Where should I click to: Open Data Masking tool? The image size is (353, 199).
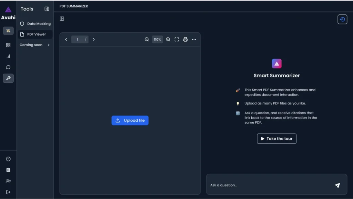[x=36, y=24]
